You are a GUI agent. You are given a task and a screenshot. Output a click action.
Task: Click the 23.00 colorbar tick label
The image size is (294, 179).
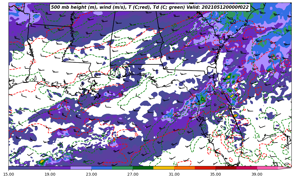[91, 174]
